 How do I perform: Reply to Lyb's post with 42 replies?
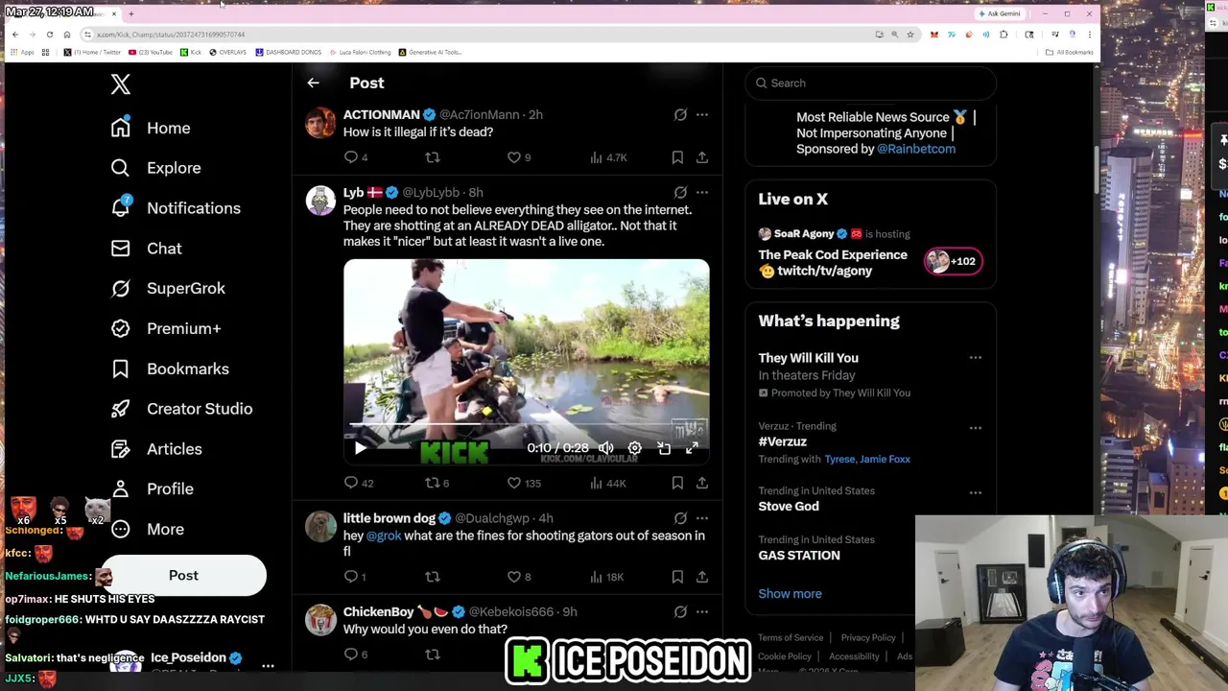(359, 484)
